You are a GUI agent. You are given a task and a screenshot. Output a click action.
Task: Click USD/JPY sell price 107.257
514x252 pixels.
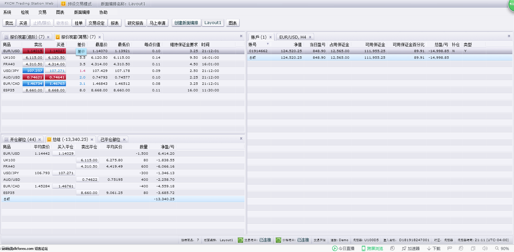point(33,71)
